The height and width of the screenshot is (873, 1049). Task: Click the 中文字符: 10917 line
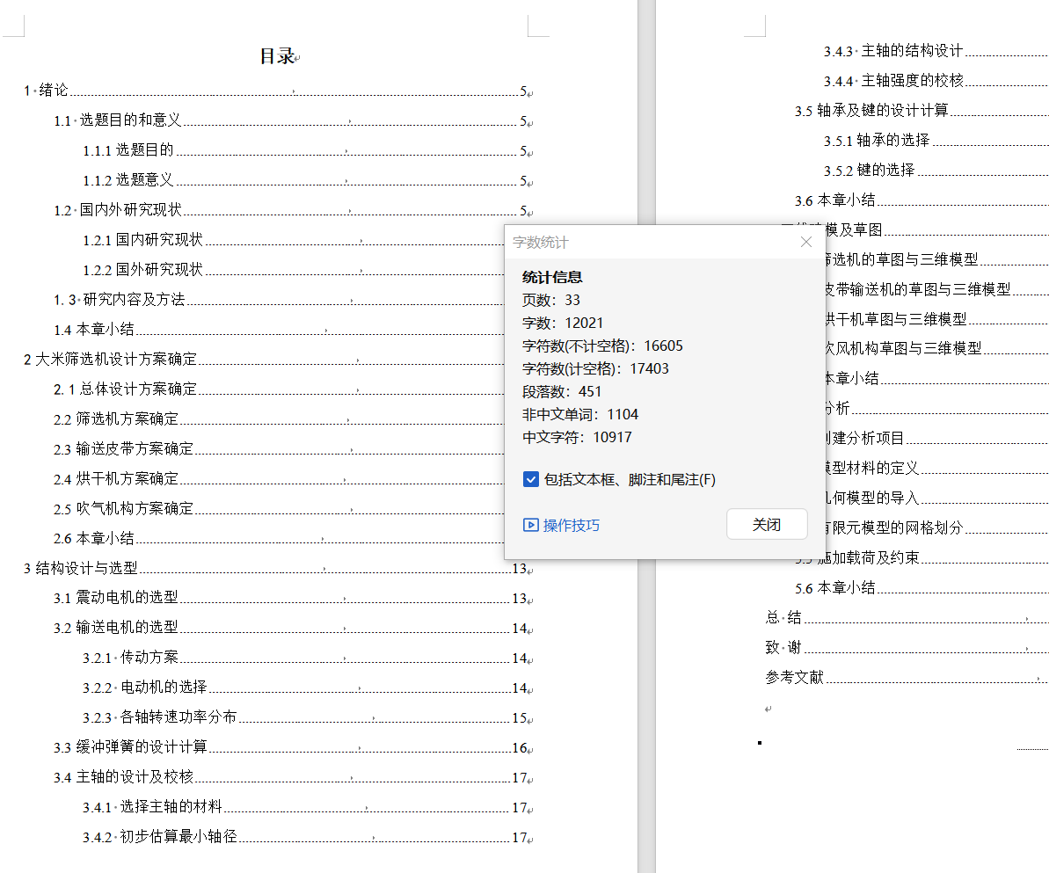coord(577,438)
